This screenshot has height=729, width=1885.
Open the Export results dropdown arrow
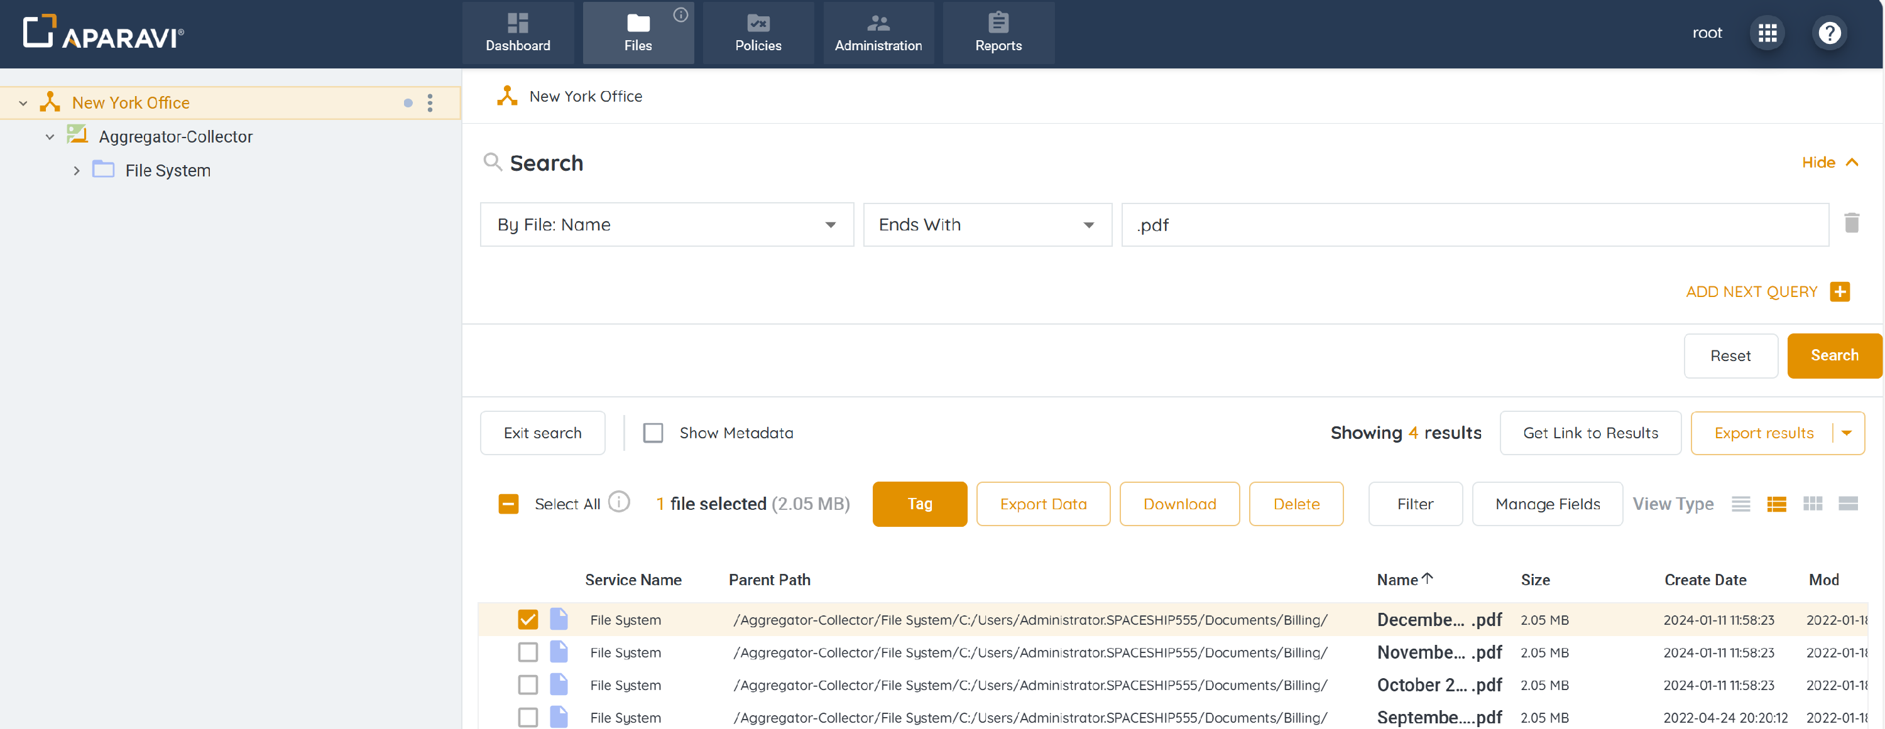pyautogui.click(x=1846, y=433)
